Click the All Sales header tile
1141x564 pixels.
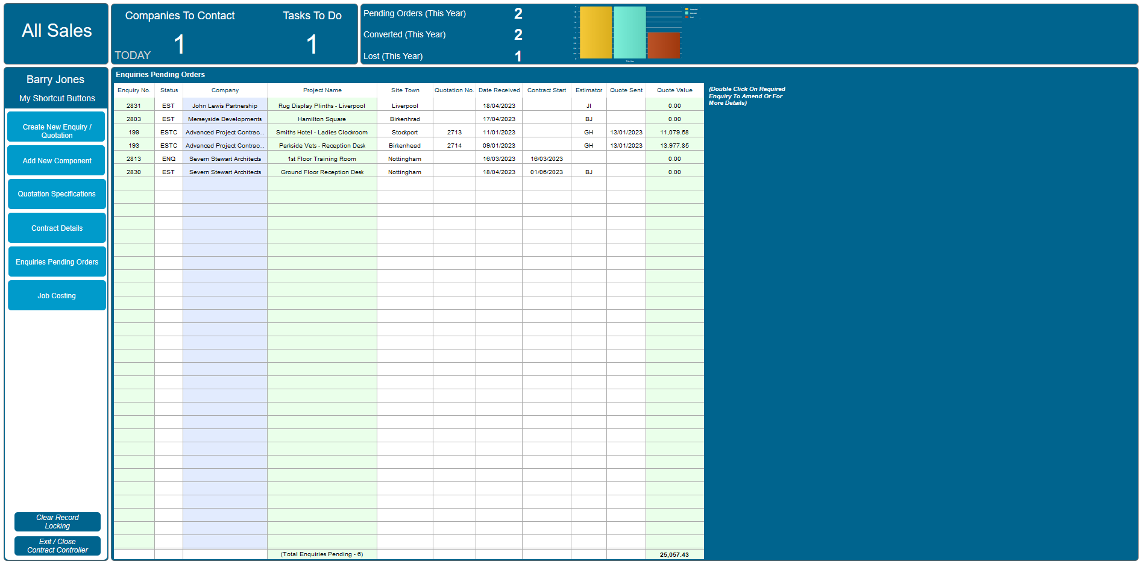pyautogui.click(x=57, y=31)
